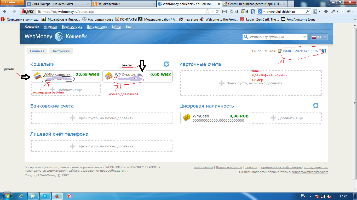Click the logout icon beside WMID

click(324, 51)
